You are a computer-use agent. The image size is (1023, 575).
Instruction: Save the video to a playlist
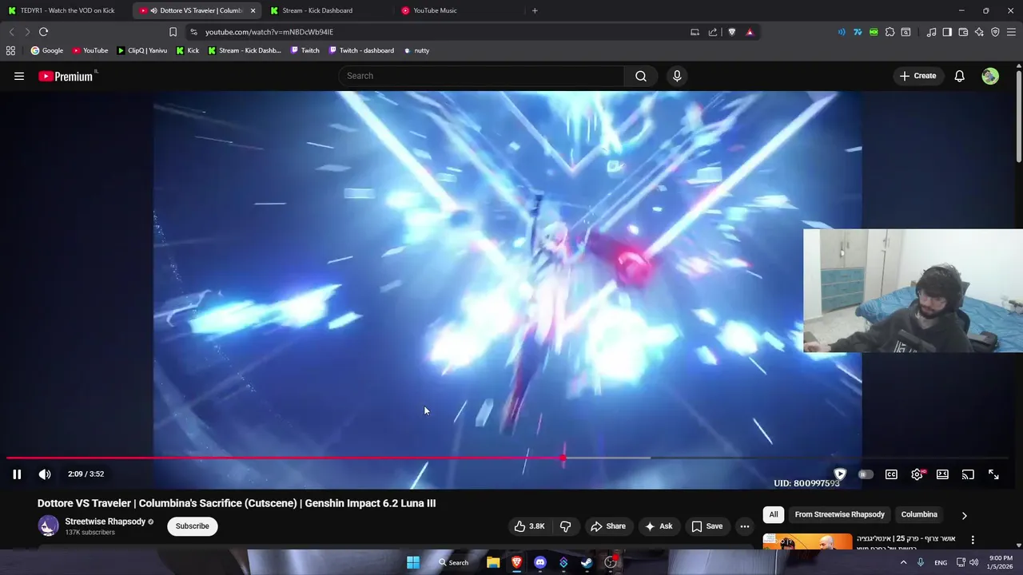[707, 526]
